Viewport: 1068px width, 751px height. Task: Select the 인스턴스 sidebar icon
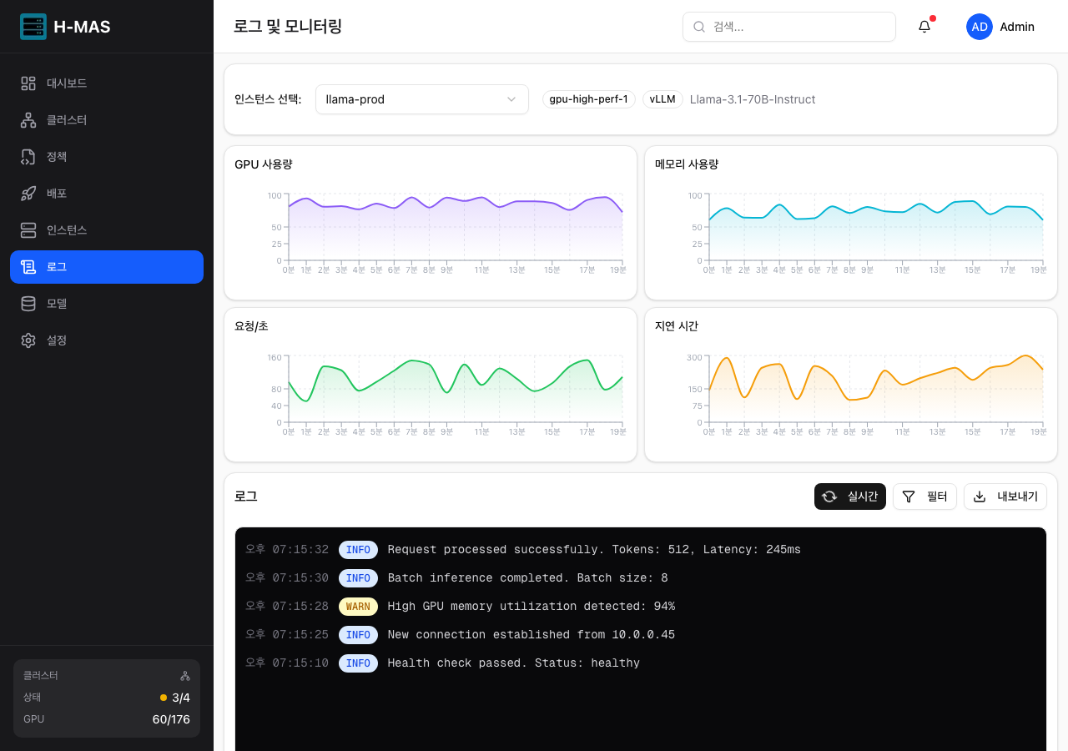pyautogui.click(x=28, y=229)
